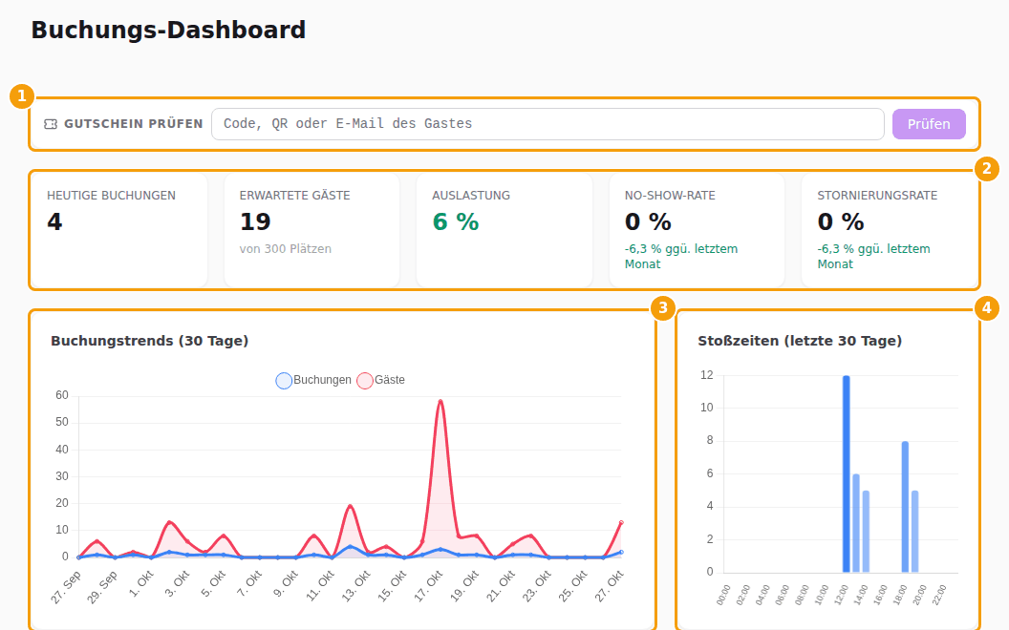Select the Auslastung 6 % card

504,229
